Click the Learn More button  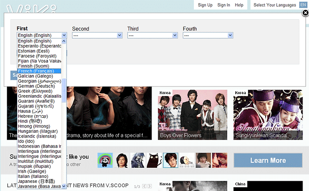[268, 160]
